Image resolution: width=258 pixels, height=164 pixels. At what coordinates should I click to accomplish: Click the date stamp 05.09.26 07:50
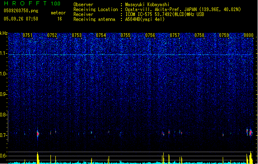click(21, 19)
